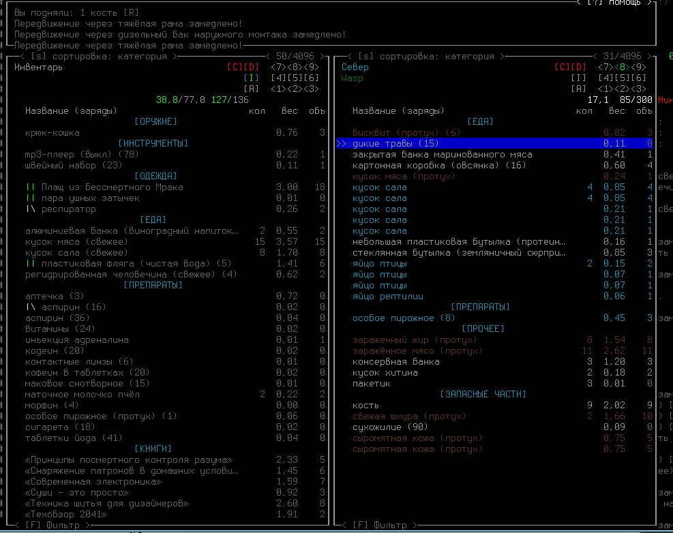Select [C] container location in Север pane
Viewport: 673px width, 533px height.
[563, 67]
